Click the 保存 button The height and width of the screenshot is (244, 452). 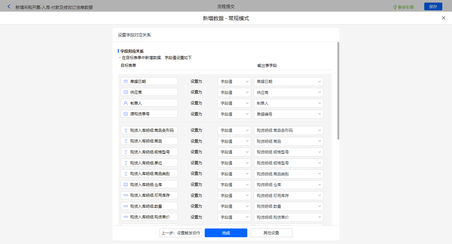(x=433, y=7)
